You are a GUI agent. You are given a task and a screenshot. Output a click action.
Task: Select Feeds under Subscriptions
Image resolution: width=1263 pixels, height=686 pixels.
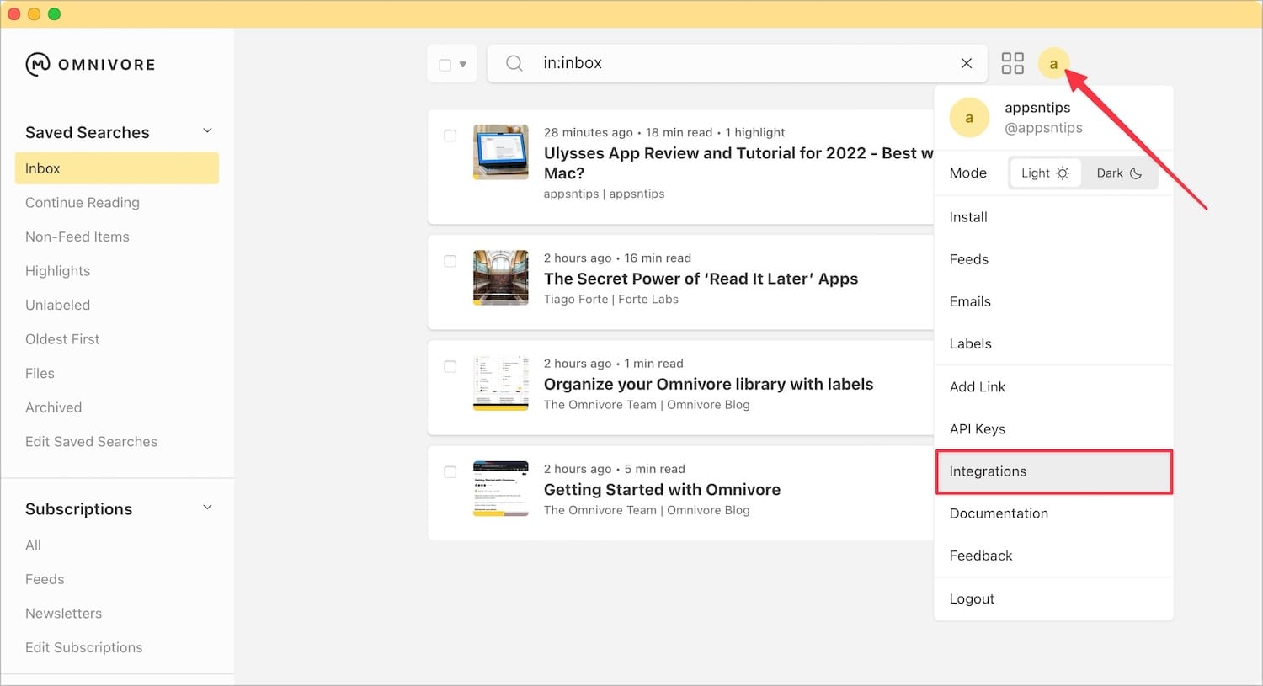(45, 579)
